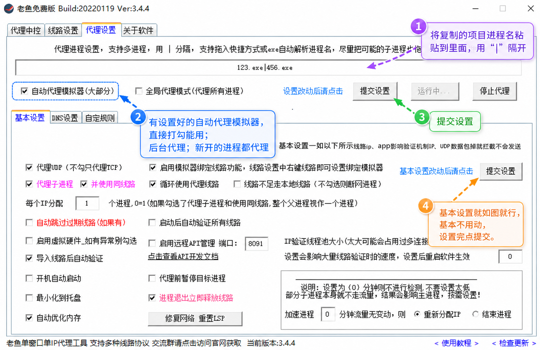Enable 全局代理模式 checkbox
Image resolution: width=540 pixels, height=350 pixels.
(x=139, y=91)
